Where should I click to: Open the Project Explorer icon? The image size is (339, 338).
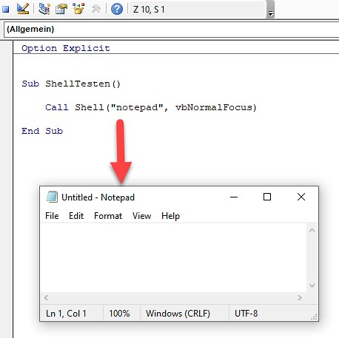(44, 9)
